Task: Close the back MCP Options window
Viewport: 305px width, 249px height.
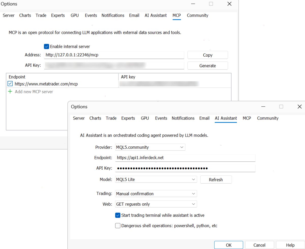Action: point(229,4)
